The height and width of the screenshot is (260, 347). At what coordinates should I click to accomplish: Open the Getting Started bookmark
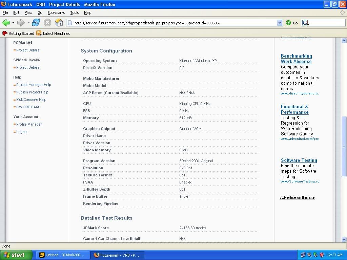pyautogui.click(x=18, y=34)
